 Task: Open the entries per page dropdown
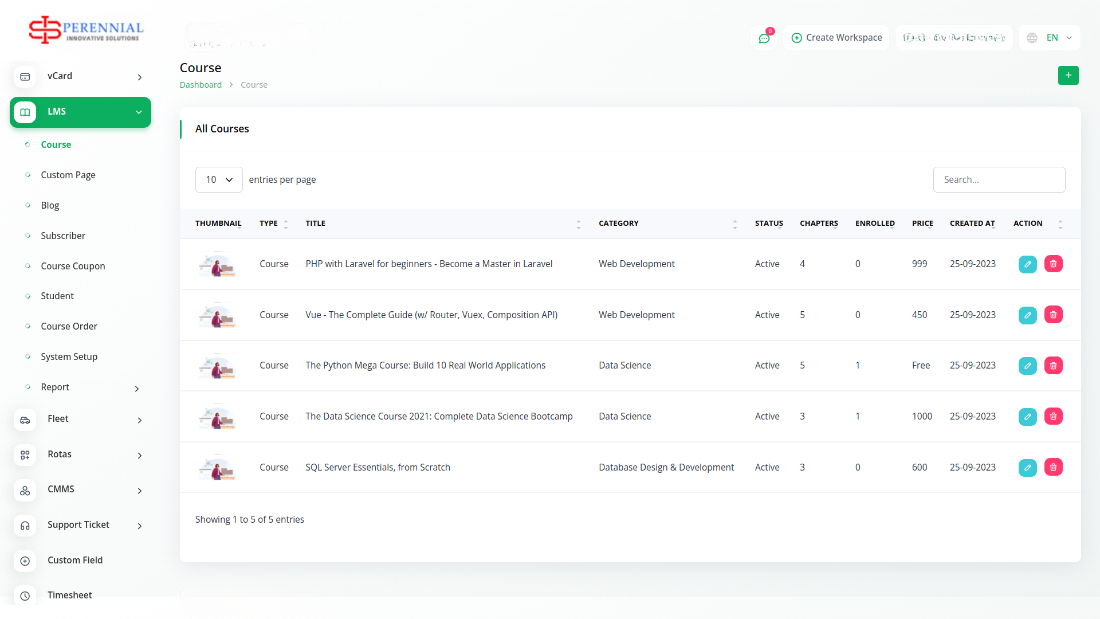(x=219, y=179)
